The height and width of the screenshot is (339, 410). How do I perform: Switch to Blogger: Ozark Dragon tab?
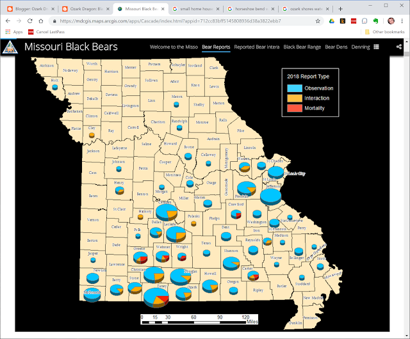pyautogui.click(x=31, y=9)
